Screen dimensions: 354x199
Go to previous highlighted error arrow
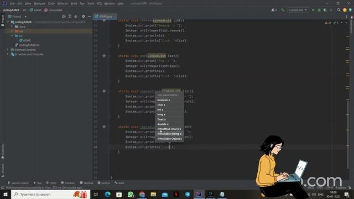point(342,23)
